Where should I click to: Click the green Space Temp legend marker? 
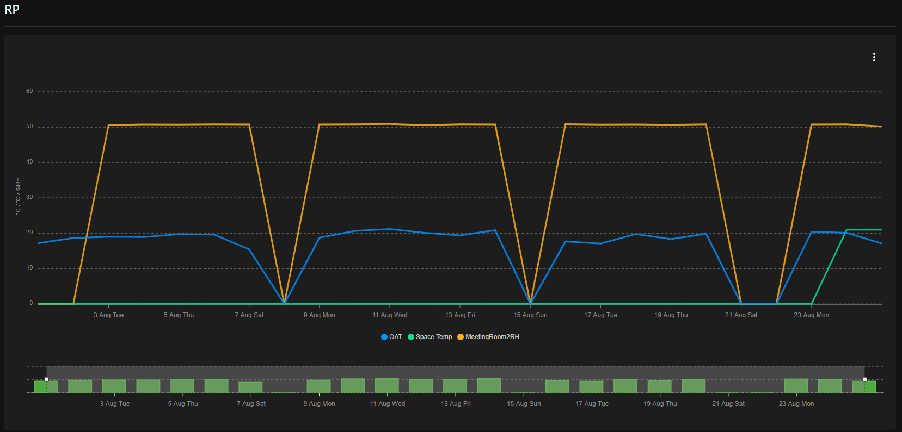(411, 337)
